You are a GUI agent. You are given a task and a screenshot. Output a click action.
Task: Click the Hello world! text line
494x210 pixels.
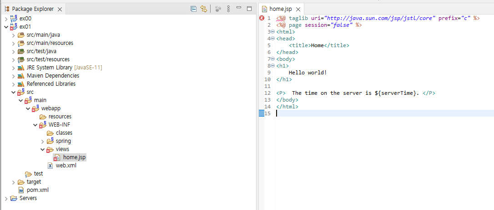point(308,73)
